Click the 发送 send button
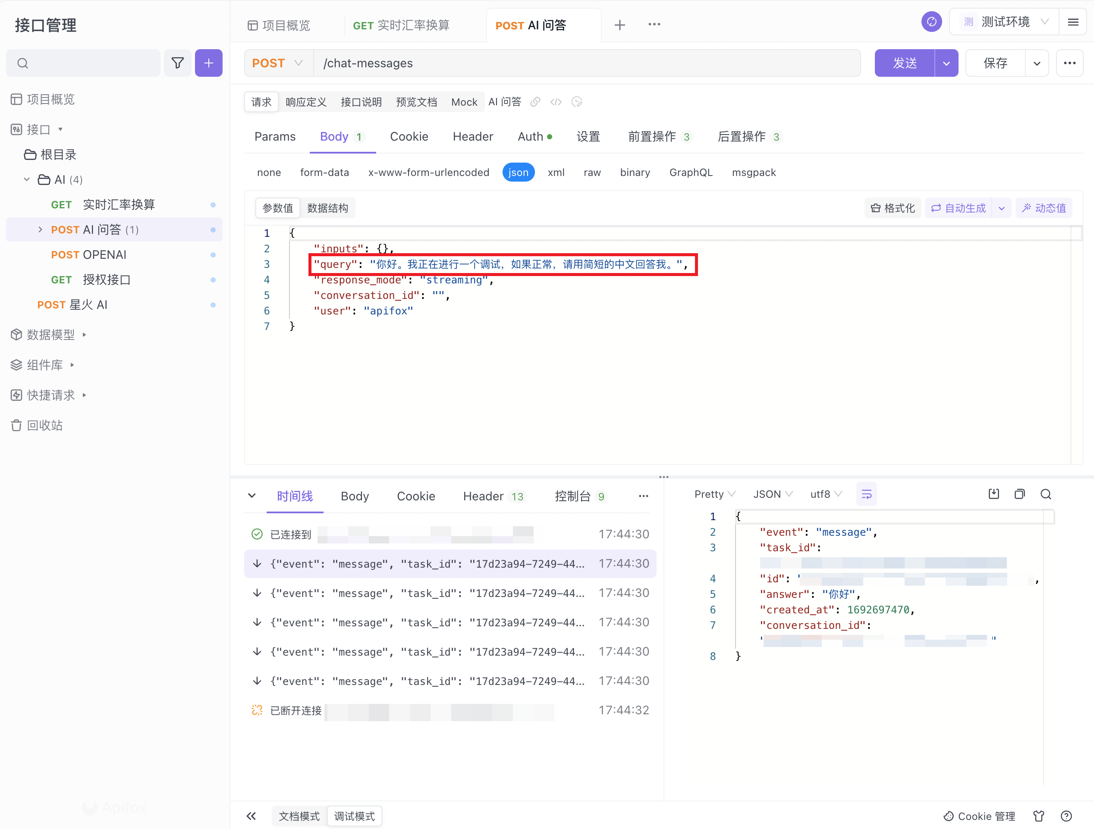Screen dimensions: 1094x829 (904, 63)
